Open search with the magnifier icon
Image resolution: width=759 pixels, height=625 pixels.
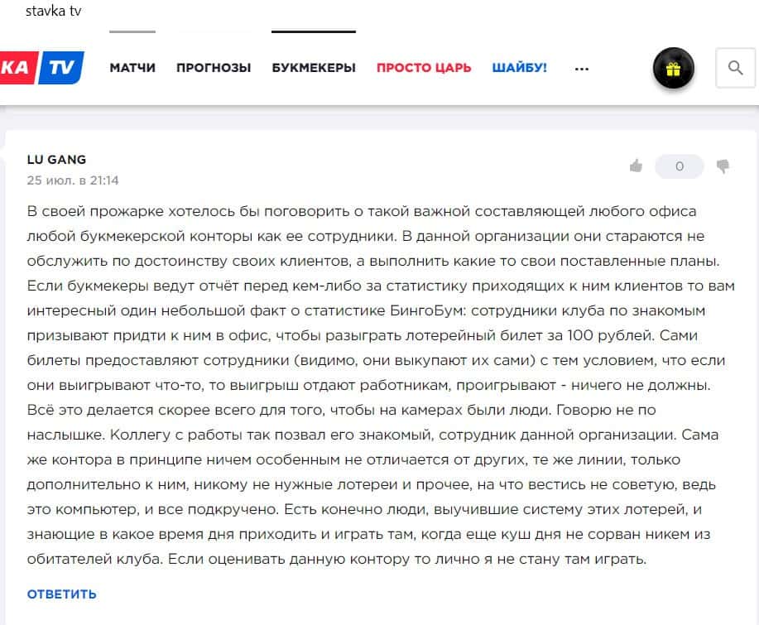point(735,68)
